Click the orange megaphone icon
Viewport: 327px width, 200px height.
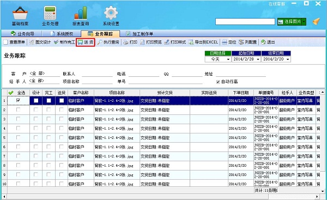click(316, 21)
